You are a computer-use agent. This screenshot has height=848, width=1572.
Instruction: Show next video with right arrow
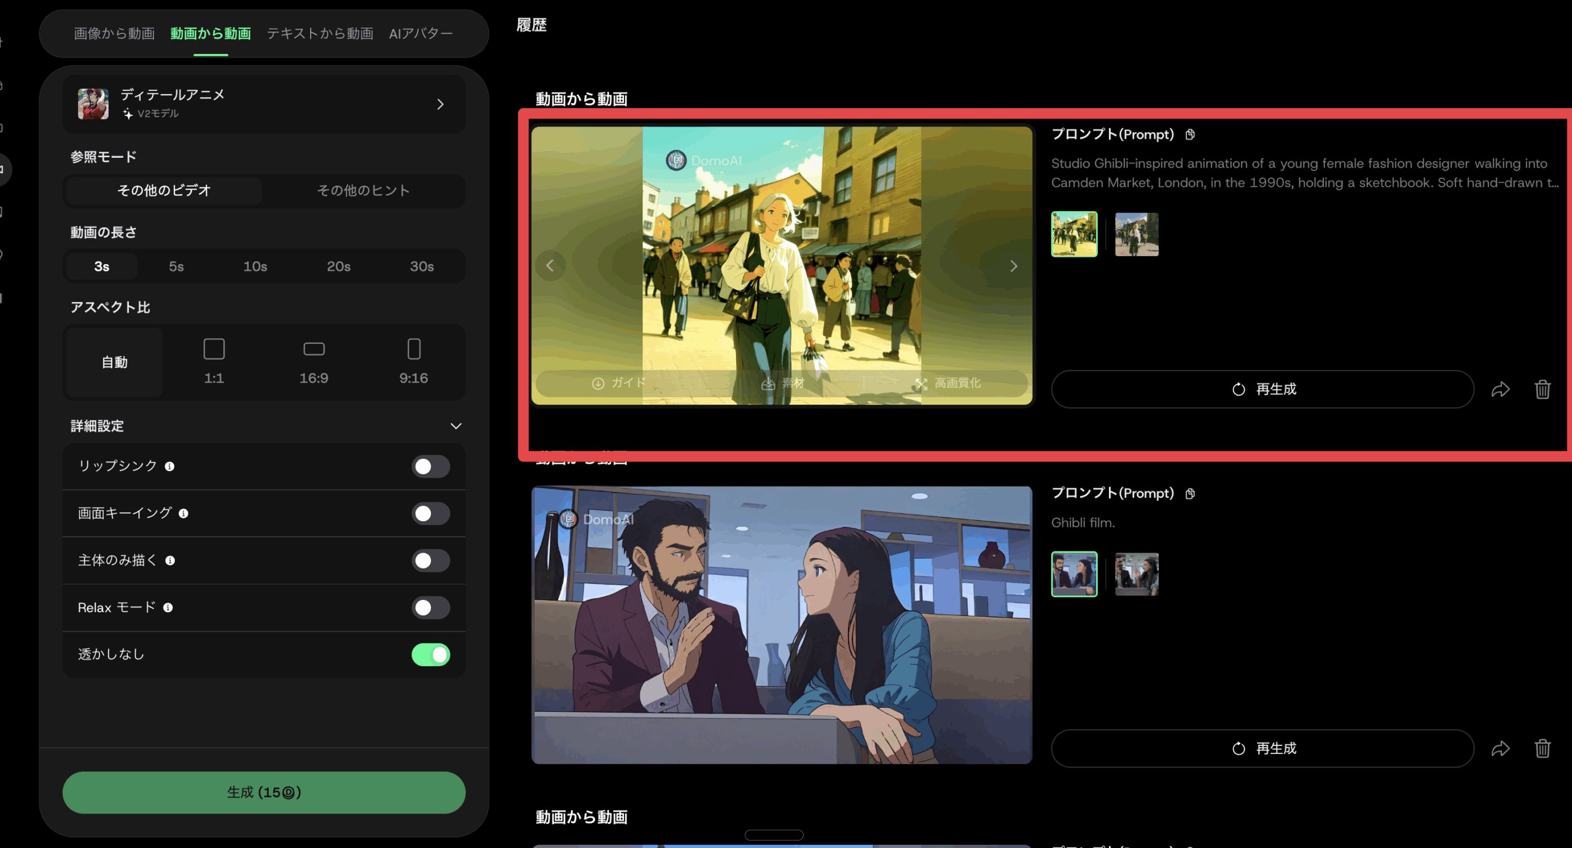pyautogui.click(x=1013, y=266)
